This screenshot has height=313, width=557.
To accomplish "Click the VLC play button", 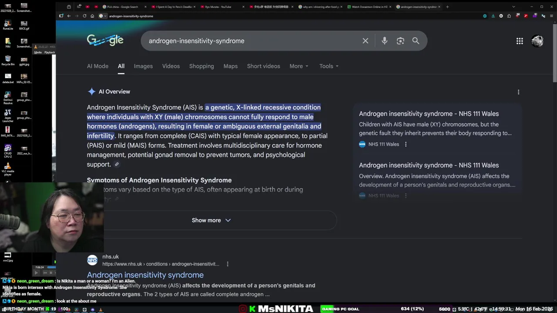I will pos(36,273).
